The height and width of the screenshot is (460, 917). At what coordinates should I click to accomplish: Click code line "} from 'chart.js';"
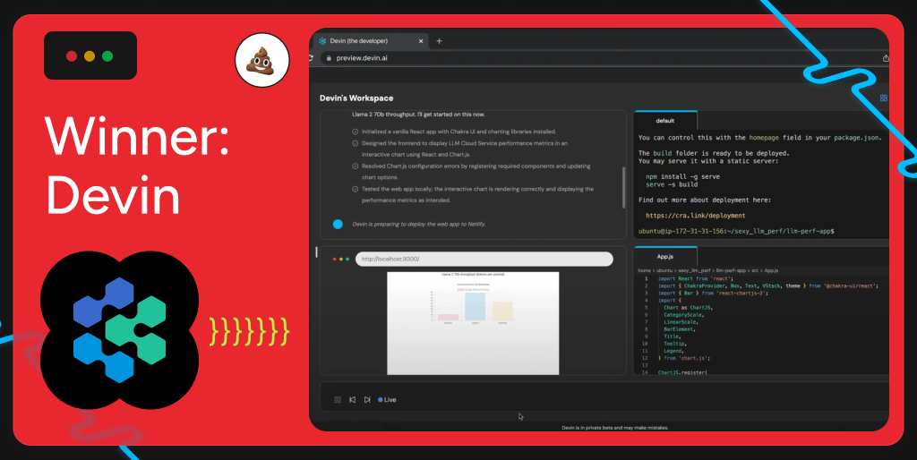coord(683,358)
